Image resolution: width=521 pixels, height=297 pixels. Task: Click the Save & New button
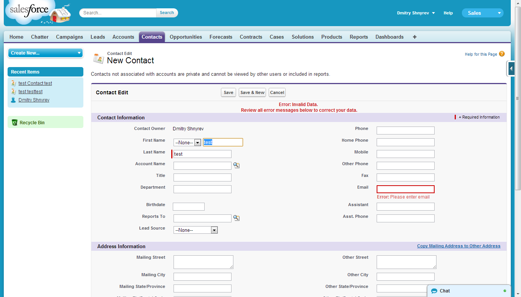coord(252,92)
